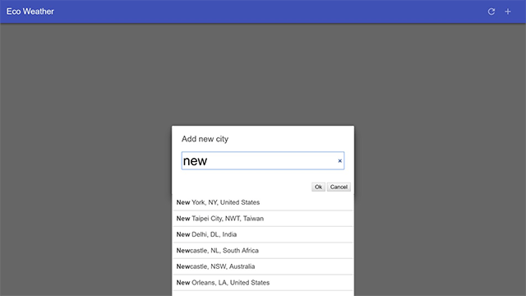The width and height of the screenshot is (526, 296).
Task: Refresh weather data with the reload icon
Action: coord(491,12)
